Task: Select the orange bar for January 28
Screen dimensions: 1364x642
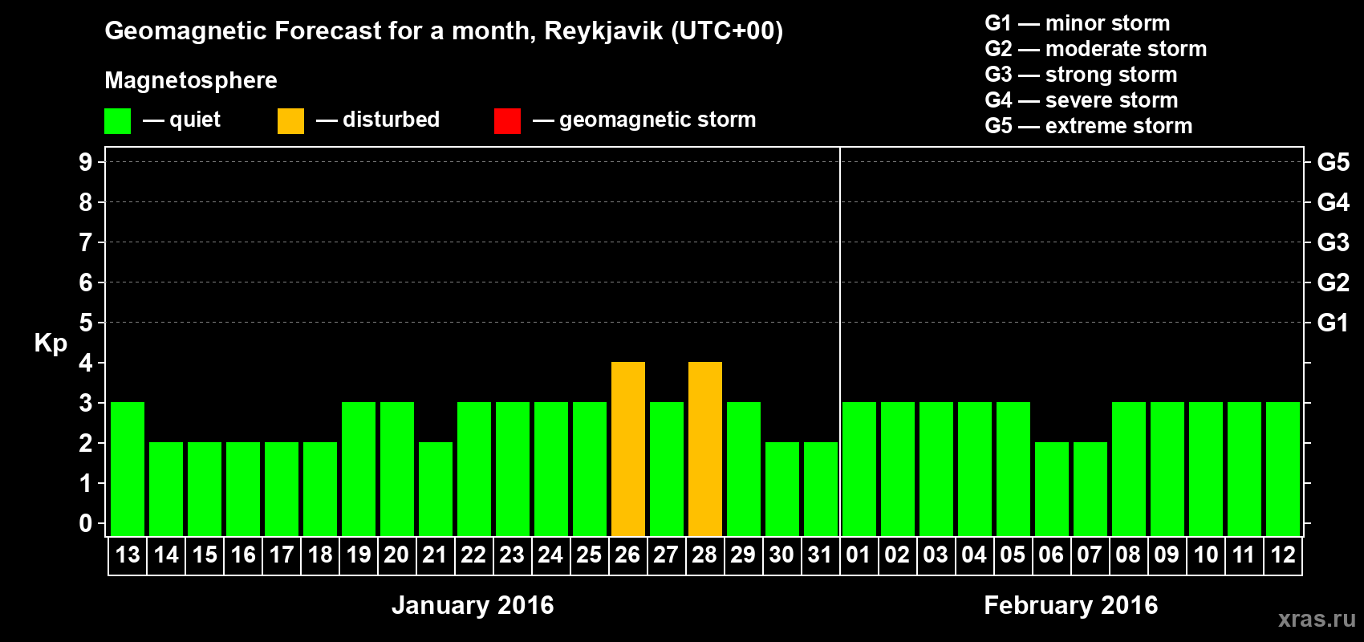Action: 705,449
